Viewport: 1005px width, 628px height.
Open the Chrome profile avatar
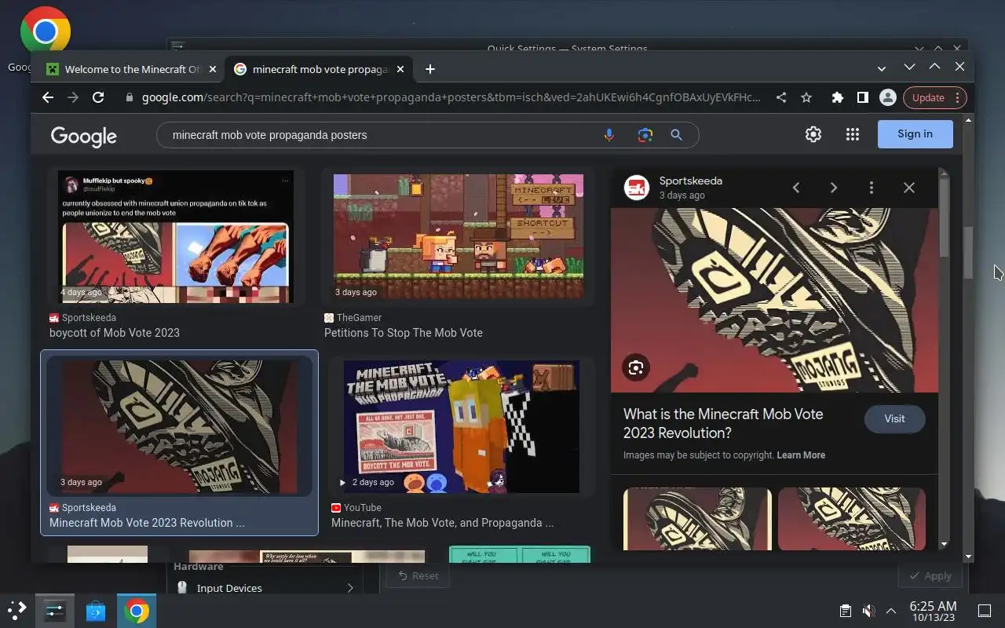pyautogui.click(x=888, y=97)
